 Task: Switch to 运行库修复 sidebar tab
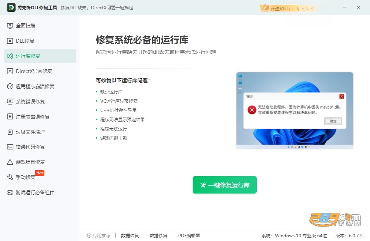[40, 56]
